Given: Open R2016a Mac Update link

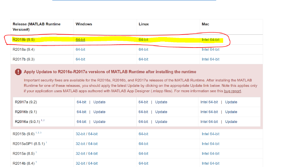Looking at the screenshot, I should coord(231,122).
